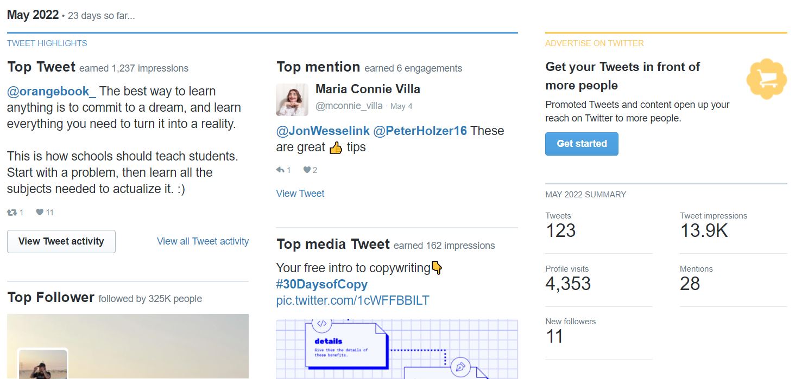Viewport: 808px width, 379px height.
Task: Click the retweet icon under Top Tweet
Action: click(x=12, y=213)
